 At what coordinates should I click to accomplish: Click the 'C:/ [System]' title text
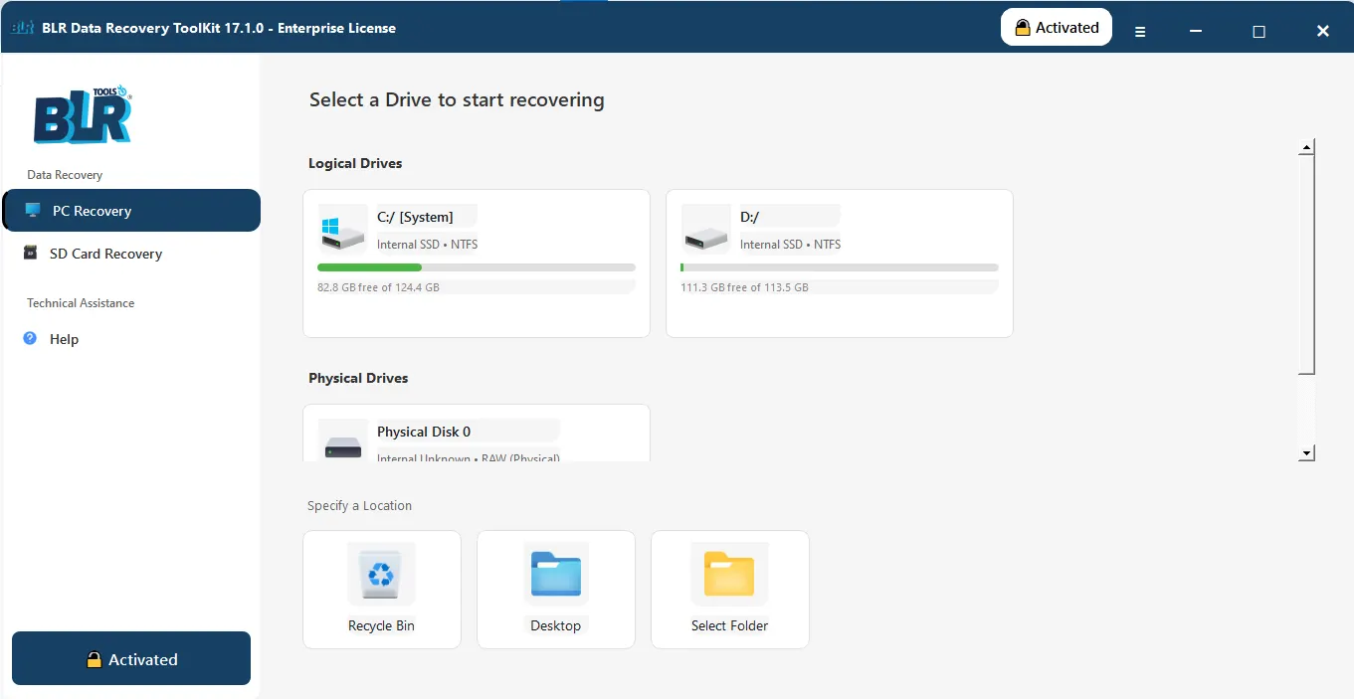(415, 217)
